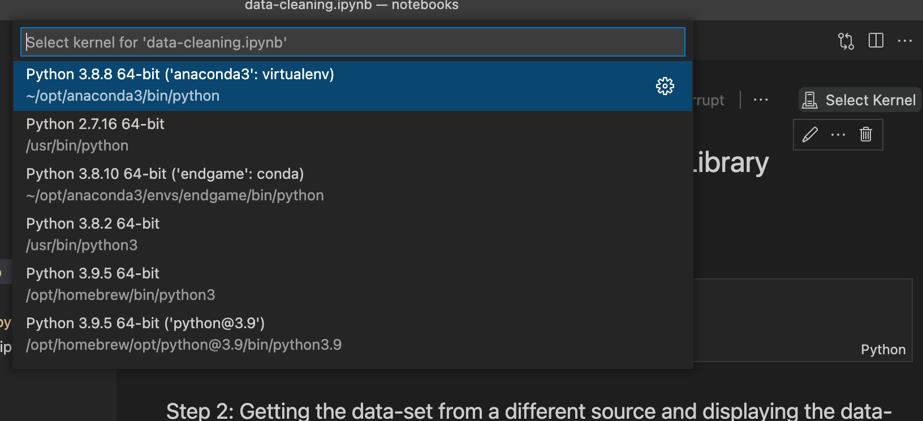923x421 pixels.
Task: Choose the endgame conda environment kernel
Action: pos(226,184)
